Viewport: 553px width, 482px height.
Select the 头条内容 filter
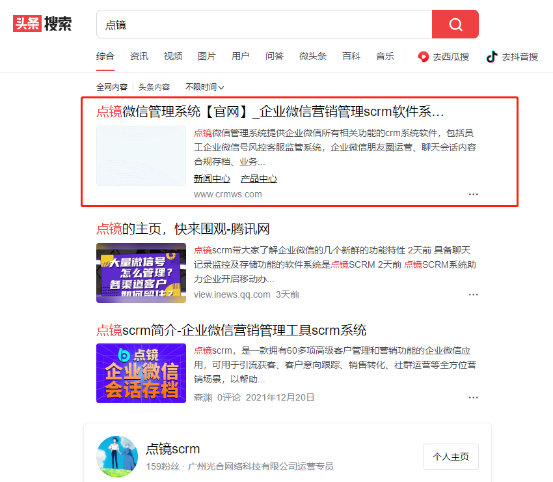point(154,87)
